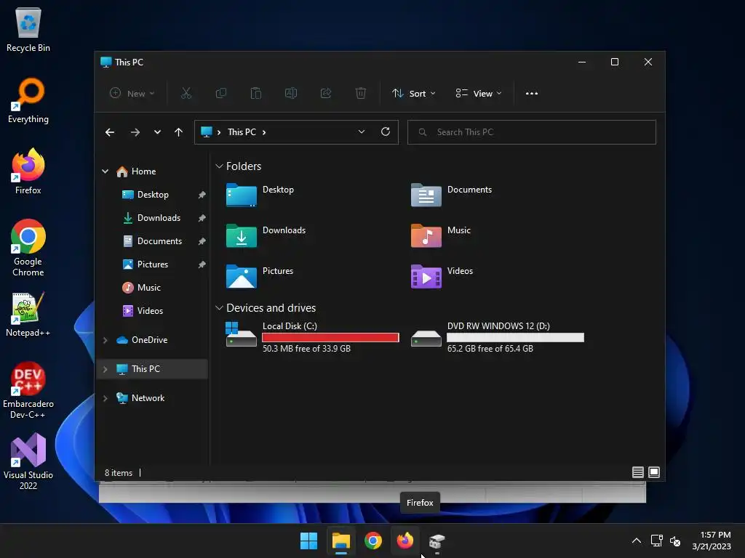This screenshot has width=745, height=558.
Task: Launch Firefox from the taskbar
Action: tap(405, 541)
